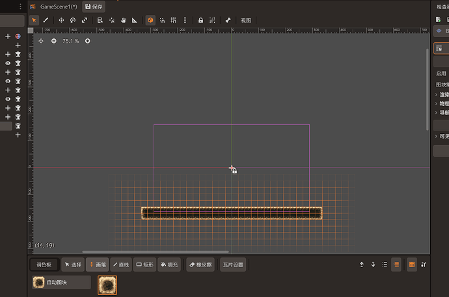Center the view on selection
The width and height of the screenshot is (449, 297).
41,41
